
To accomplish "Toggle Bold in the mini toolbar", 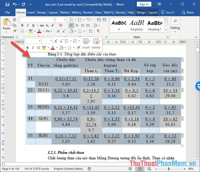I will click(x=27, y=47).
